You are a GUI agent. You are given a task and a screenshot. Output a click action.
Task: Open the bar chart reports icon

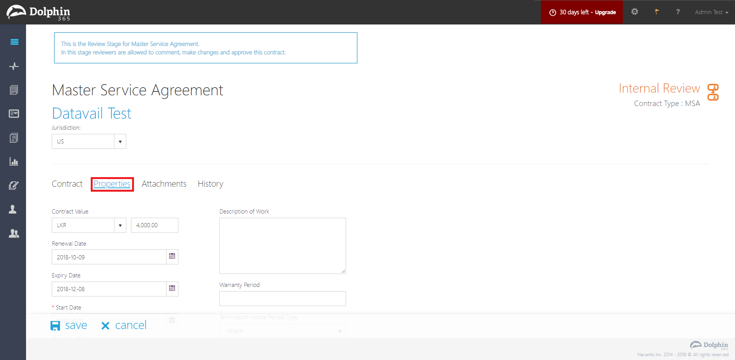click(14, 161)
